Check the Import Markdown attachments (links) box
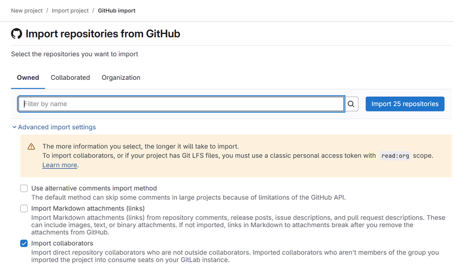The image size is (454, 273). tap(24, 208)
